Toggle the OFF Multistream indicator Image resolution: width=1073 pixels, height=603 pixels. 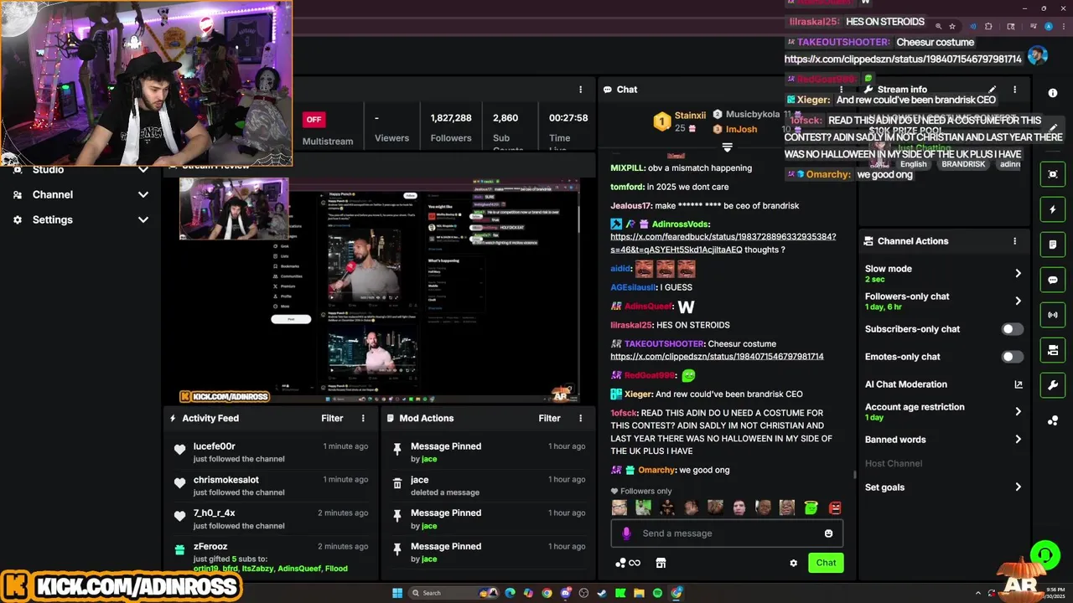tap(314, 119)
